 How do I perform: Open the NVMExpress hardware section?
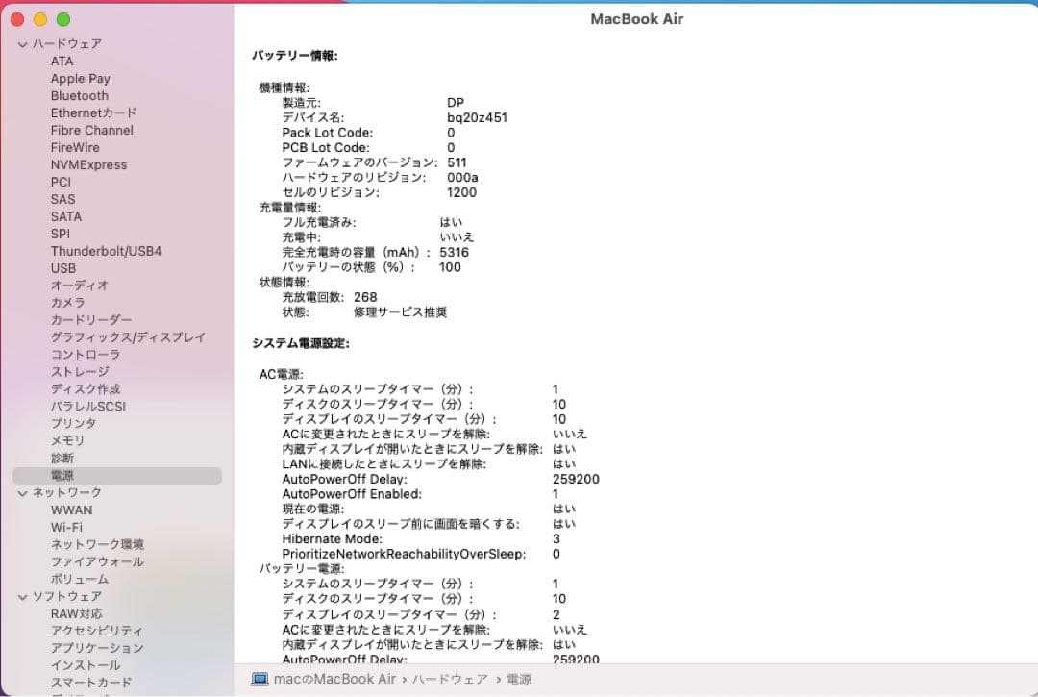88,164
